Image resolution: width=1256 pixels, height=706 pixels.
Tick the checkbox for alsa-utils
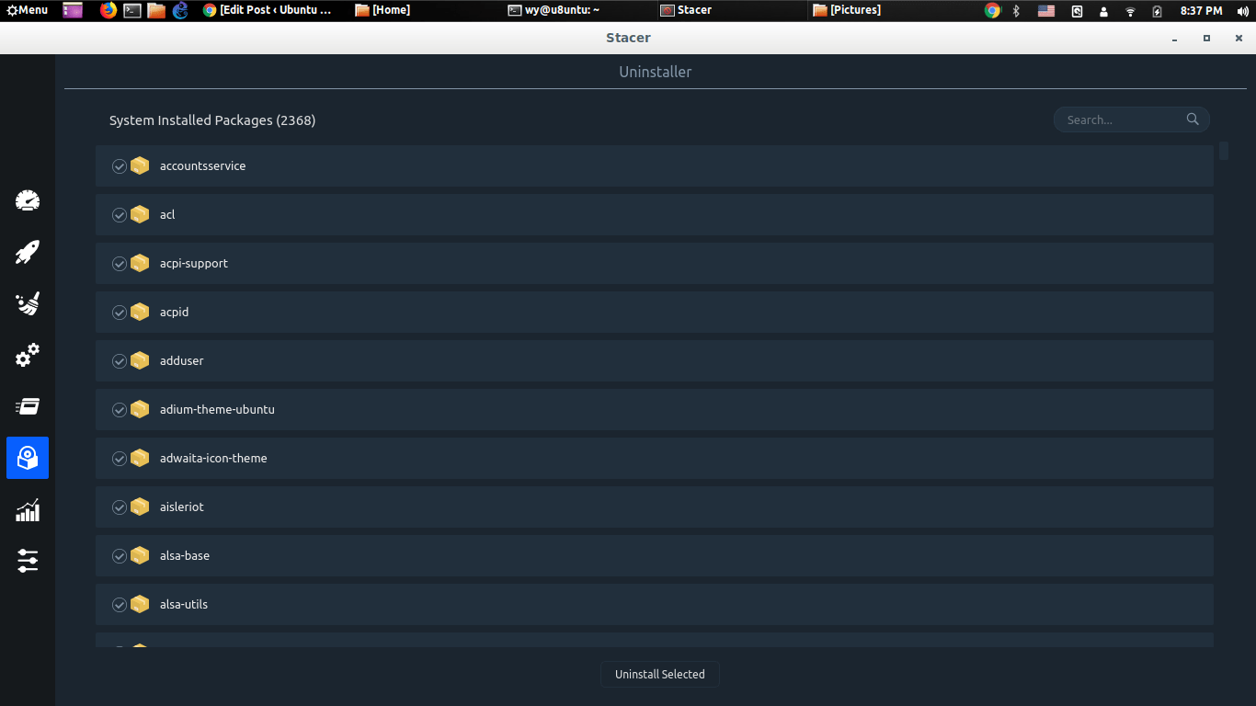(120, 605)
